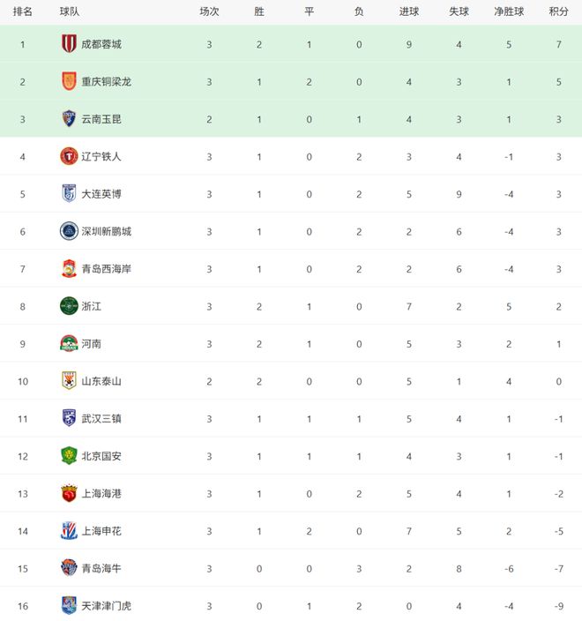Open the 武汉三镇 team name link

tap(101, 418)
